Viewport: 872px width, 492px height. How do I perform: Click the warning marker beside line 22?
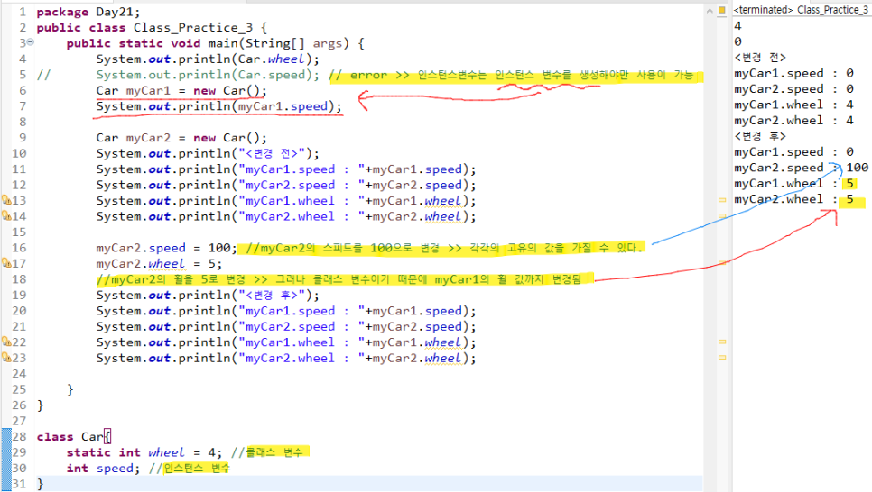point(6,342)
